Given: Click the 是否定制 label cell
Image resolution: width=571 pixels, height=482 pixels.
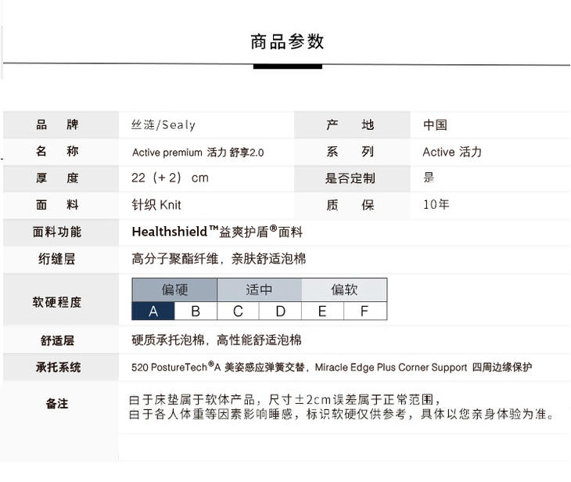Looking at the screenshot, I should [352, 178].
